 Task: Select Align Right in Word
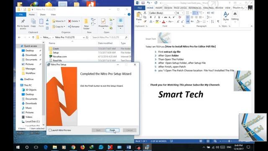tap(196, 17)
